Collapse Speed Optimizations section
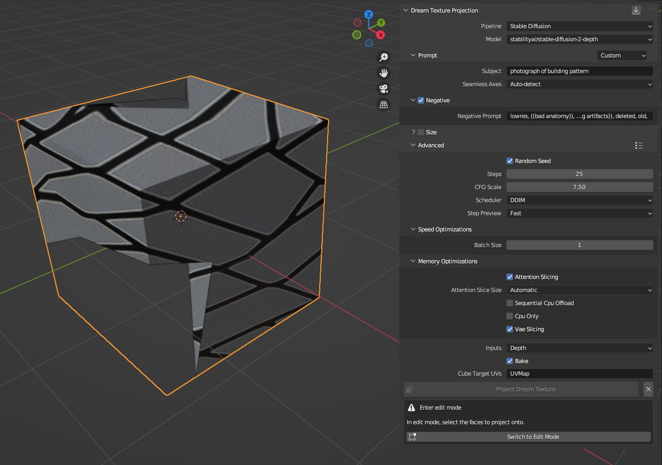The height and width of the screenshot is (465, 662). pos(413,229)
